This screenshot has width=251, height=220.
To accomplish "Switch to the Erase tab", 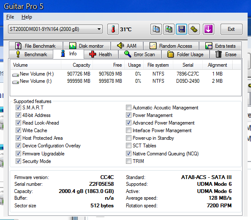I will pyautogui.click(x=226, y=54).
